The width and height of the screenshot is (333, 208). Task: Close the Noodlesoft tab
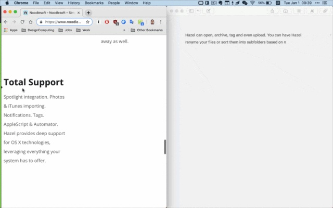(x=79, y=12)
